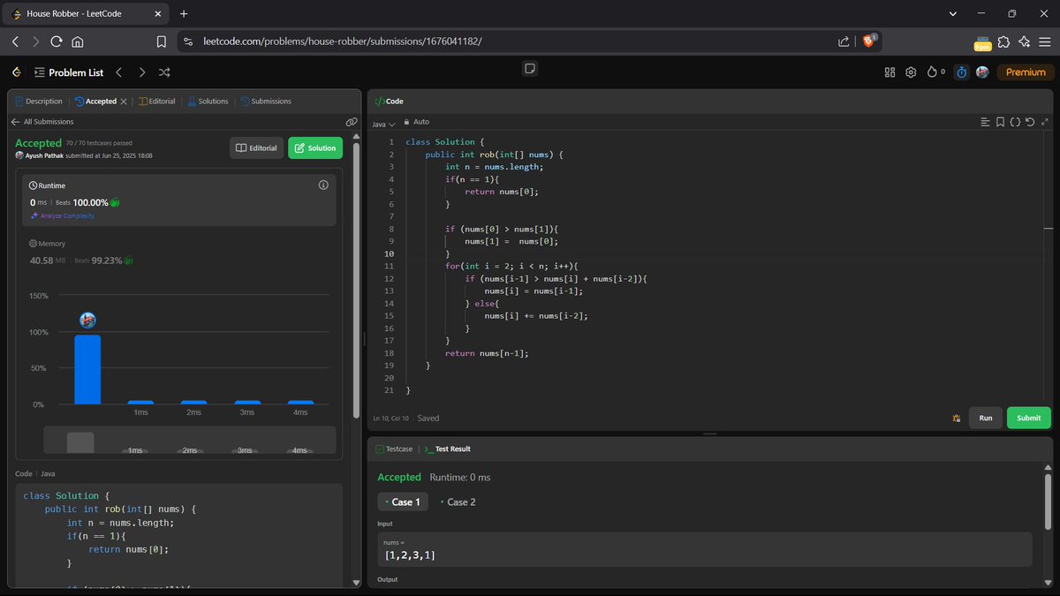The image size is (1060, 596).
Task: Open editor preferences via lines icon
Action: tap(985, 121)
